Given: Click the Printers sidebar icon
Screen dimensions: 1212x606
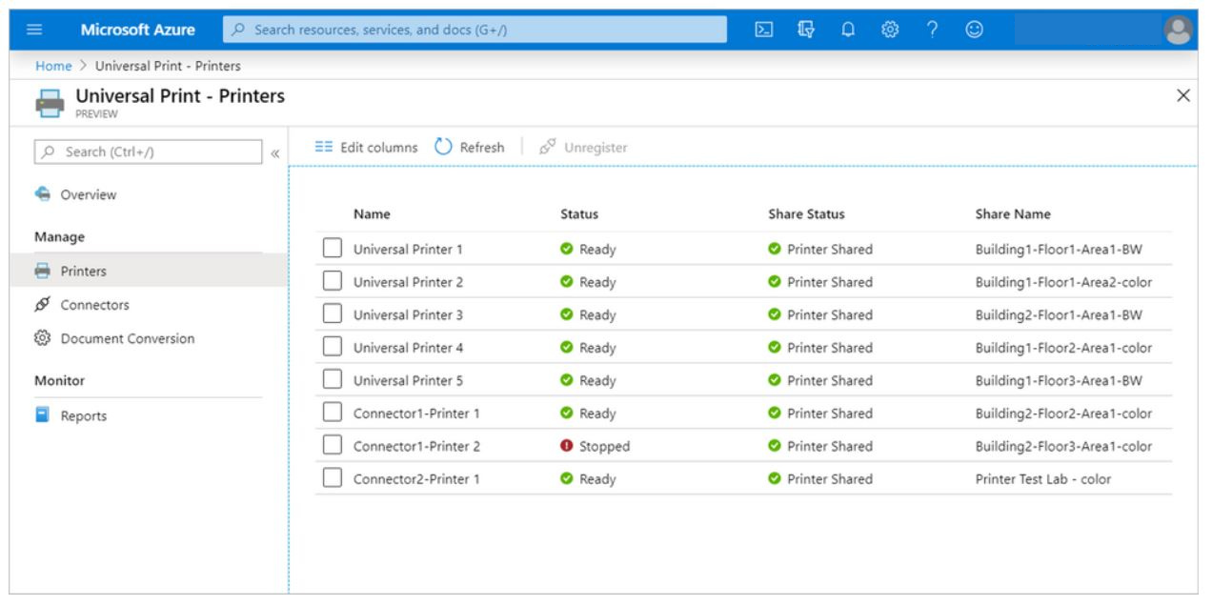Looking at the screenshot, I should (x=43, y=272).
